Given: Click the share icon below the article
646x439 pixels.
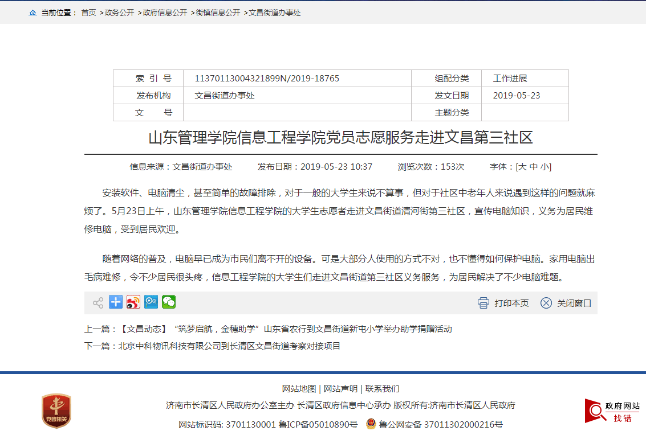Looking at the screenshot, I should (98, 303).
